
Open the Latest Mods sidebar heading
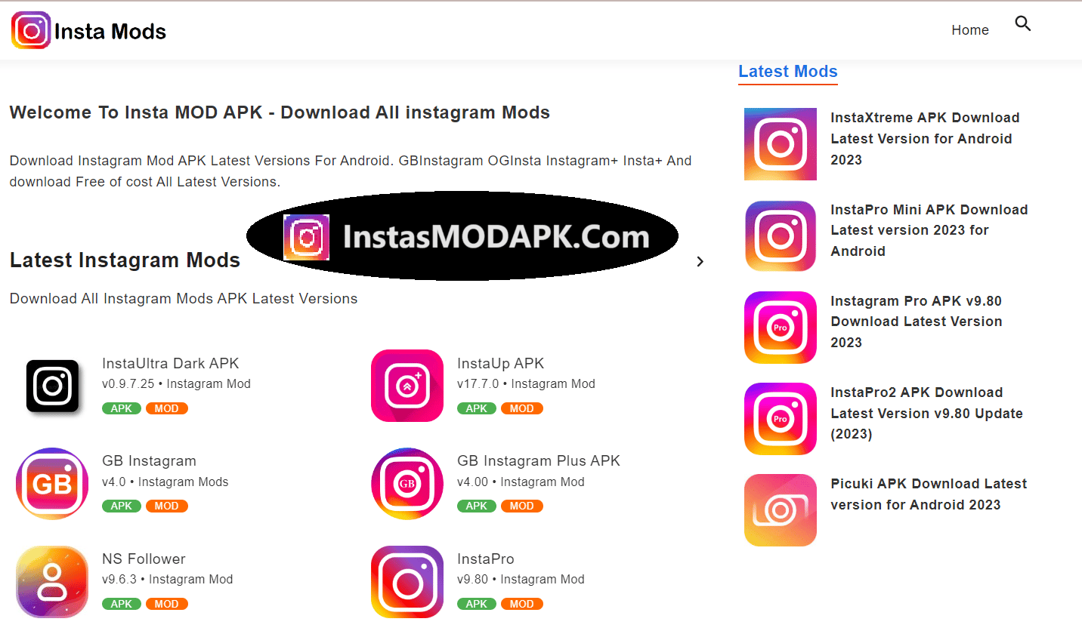(x=788, y=72)
